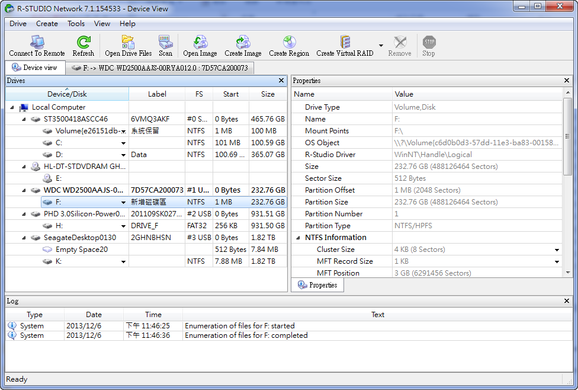Click the Local Computer icon in the tree

click(x=24, y=107)
